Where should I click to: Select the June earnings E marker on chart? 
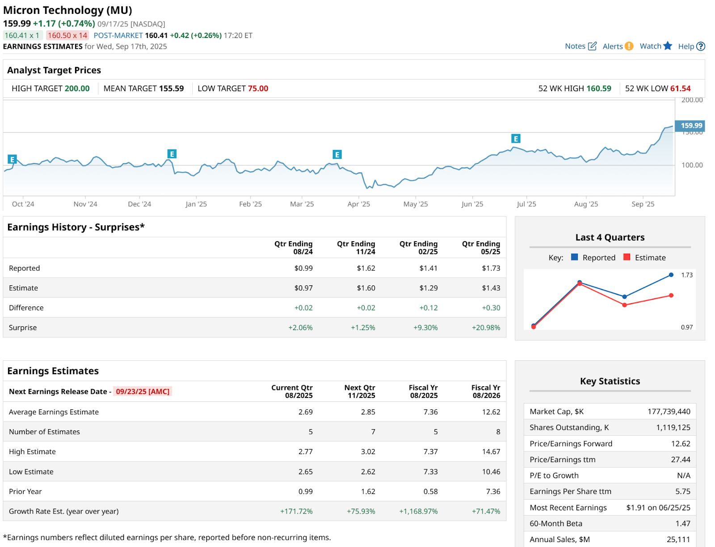coord(516,139)
